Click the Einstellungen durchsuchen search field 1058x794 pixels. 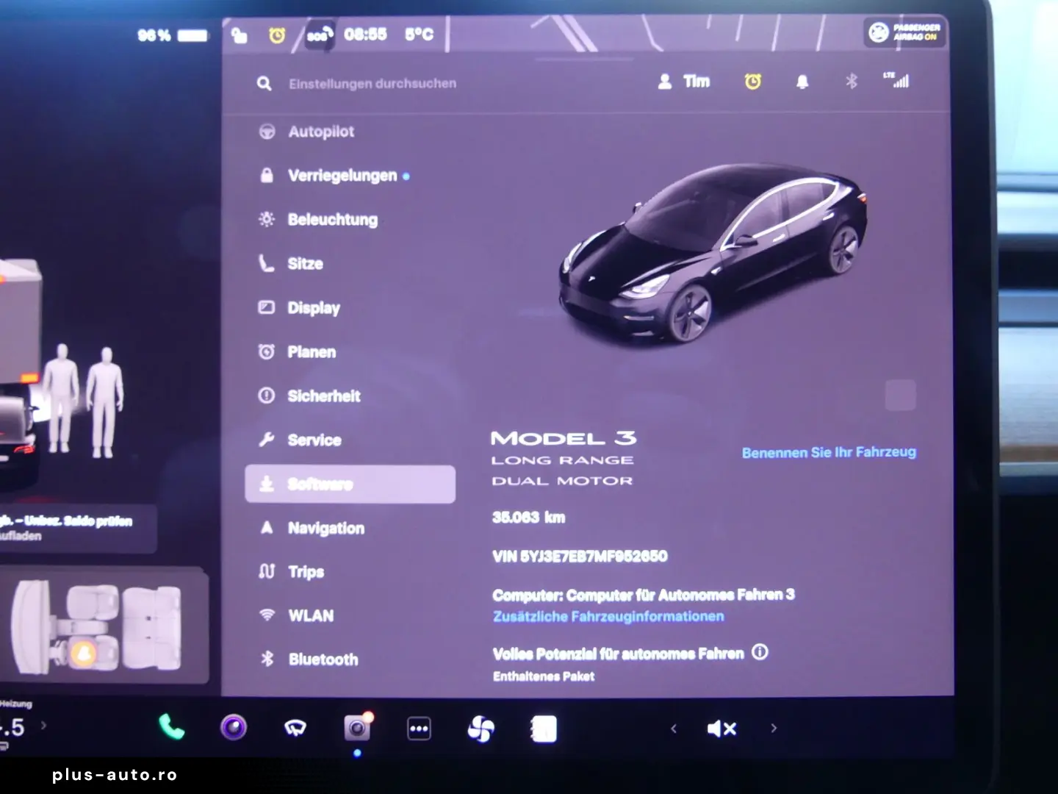372,84
